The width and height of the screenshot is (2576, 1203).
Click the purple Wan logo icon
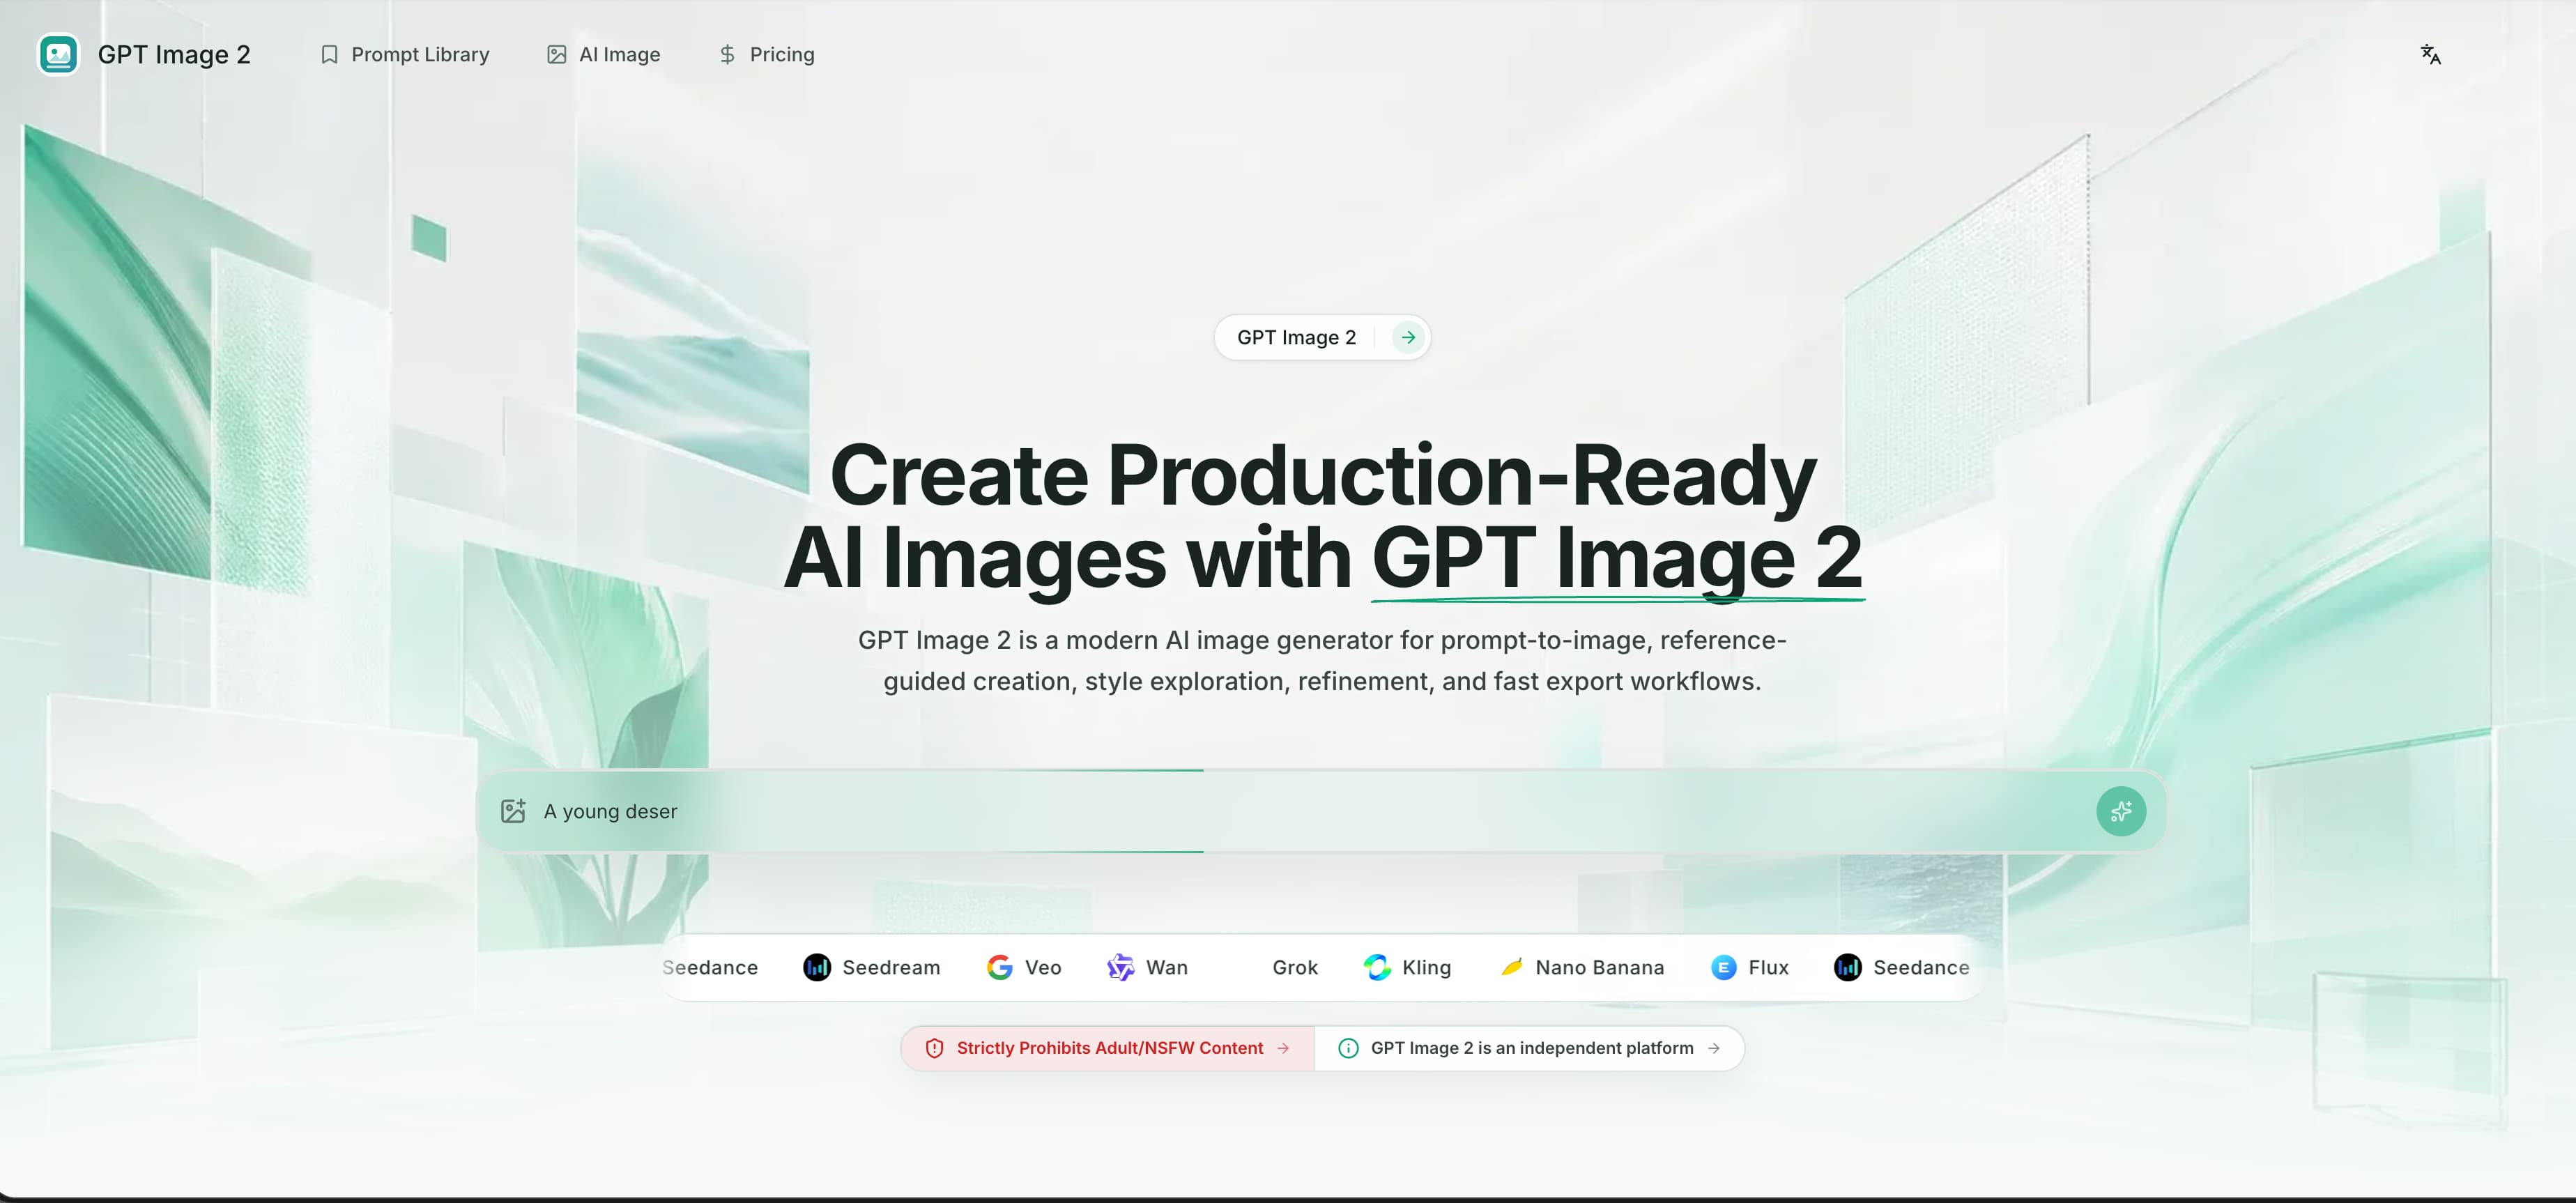coord(1121,967)
